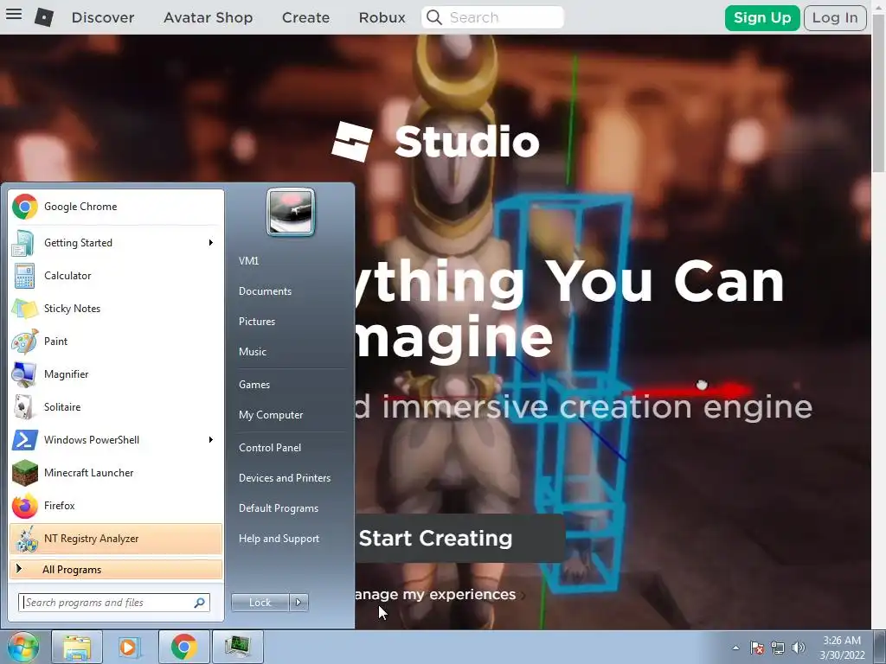Open Magnifier from Start menu

[116, 373]
